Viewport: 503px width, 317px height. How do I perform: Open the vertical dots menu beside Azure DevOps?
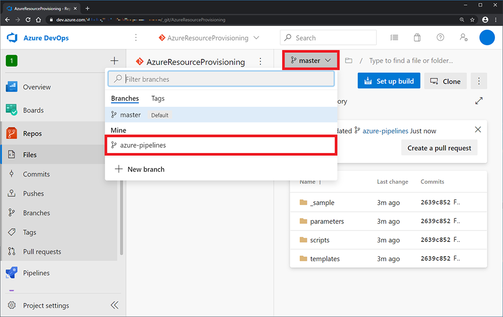coord(136,38)
